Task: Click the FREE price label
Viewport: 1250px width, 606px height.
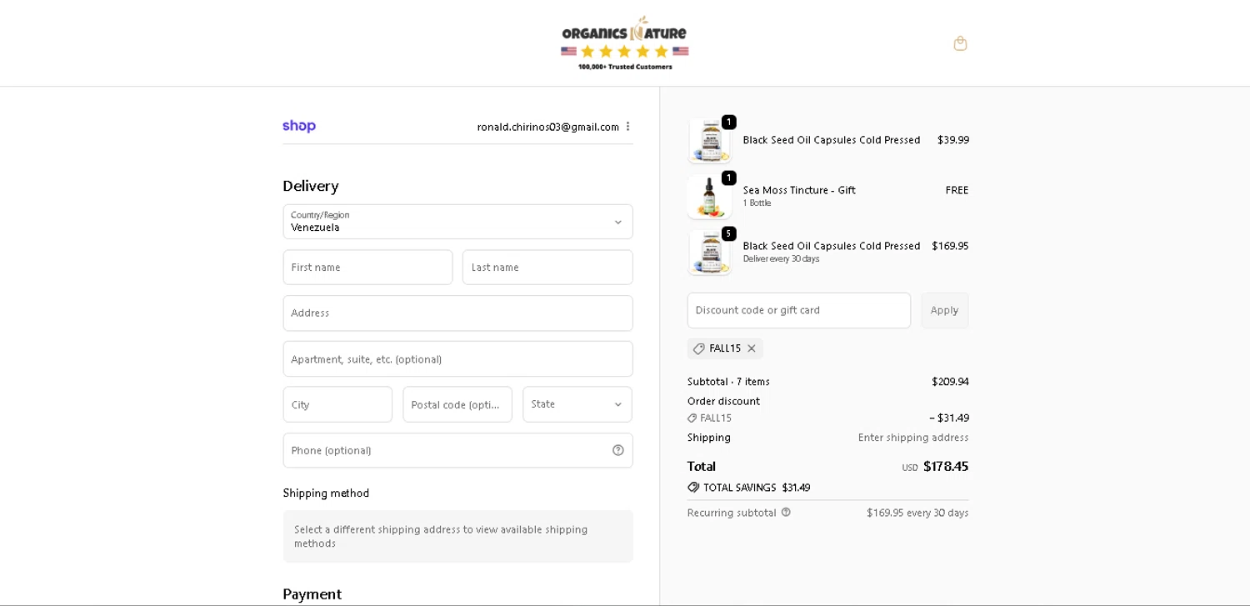Action: 957,190
